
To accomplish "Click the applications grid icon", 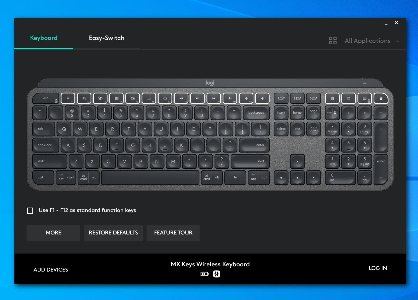I will pos(333,40).
